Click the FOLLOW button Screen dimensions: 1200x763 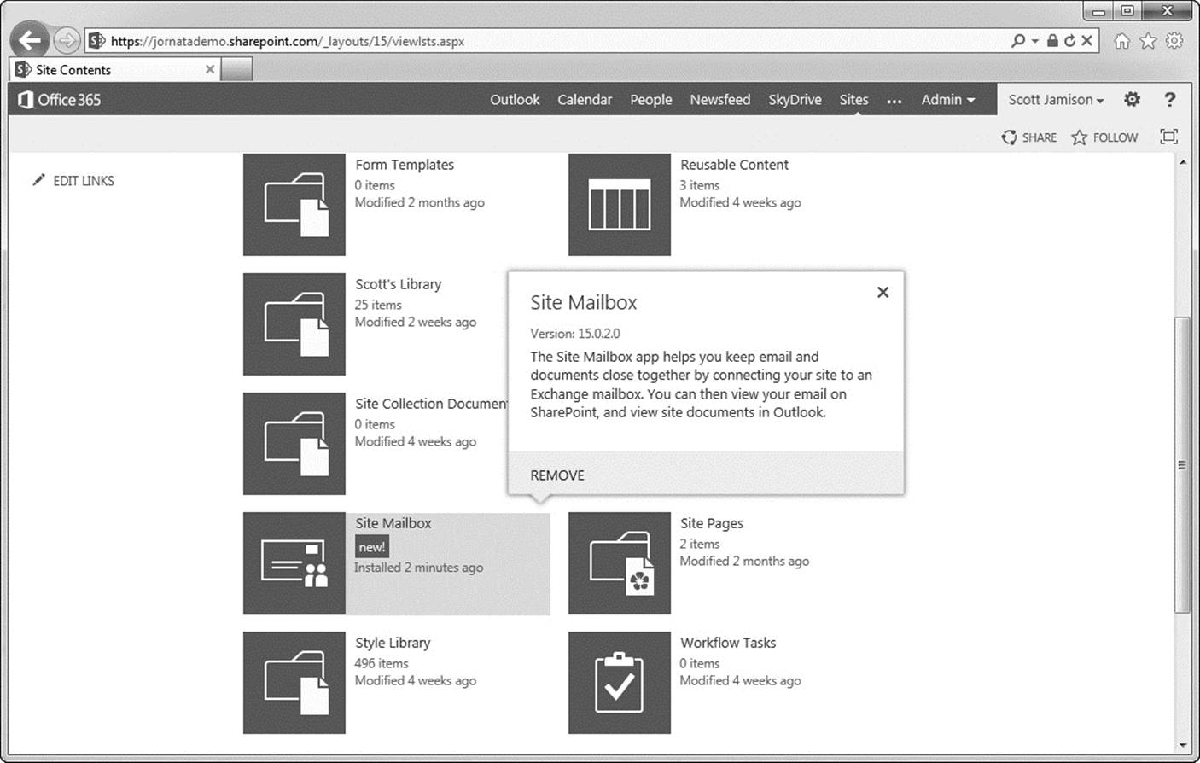(x=1104, y=137)
